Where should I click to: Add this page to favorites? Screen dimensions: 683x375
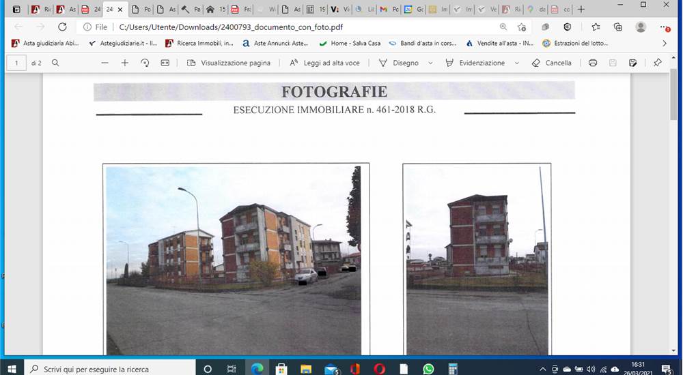521,27
